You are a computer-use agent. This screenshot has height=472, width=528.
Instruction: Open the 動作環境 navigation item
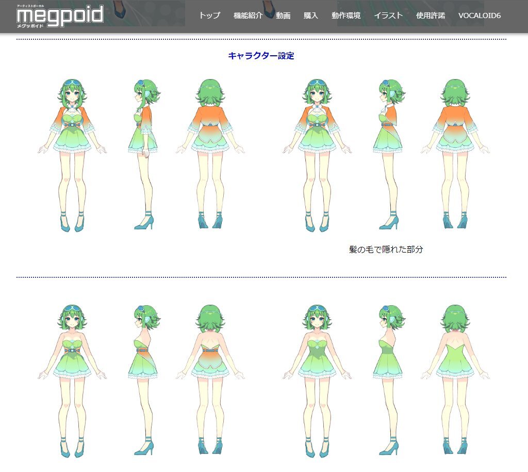pyautogui.click(x=346, y=15)
